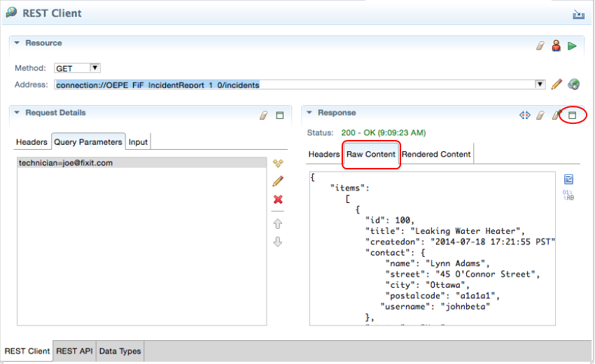
Task: Open the Rendered Content tab
Action: click(436, 154)
